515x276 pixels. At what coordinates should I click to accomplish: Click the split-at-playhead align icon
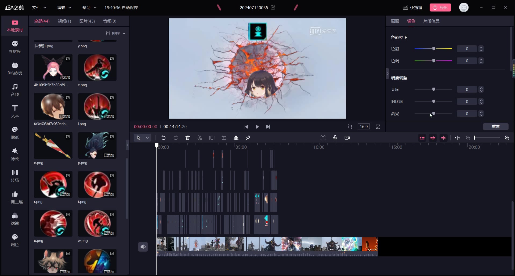click(457, 138)
